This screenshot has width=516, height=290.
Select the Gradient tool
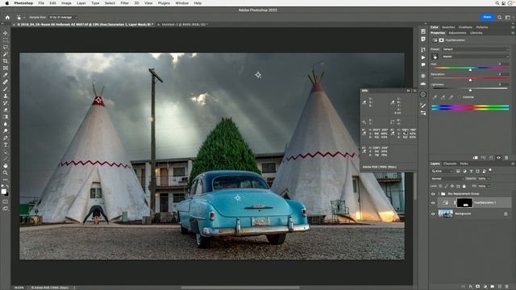[6, 117]
